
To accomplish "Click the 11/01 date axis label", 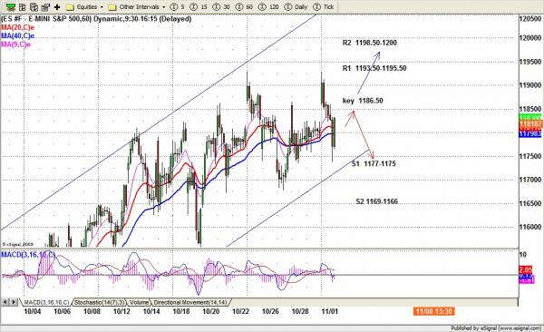I will pos(330,311).
